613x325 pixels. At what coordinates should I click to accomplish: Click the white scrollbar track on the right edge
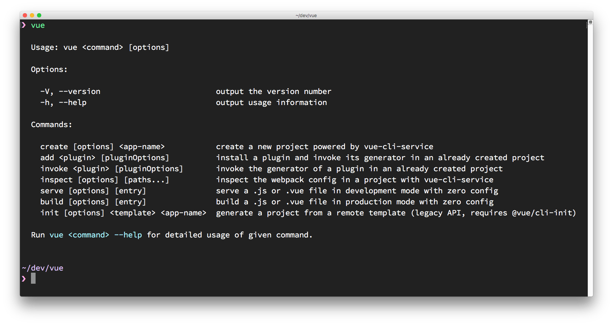(590, 160)
